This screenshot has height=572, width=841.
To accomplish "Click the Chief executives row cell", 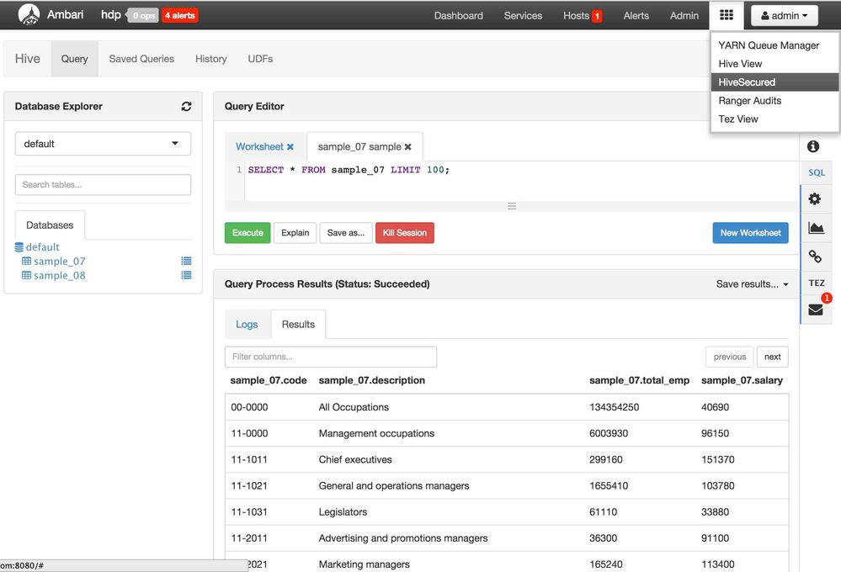I will click(x=355, y=460).
